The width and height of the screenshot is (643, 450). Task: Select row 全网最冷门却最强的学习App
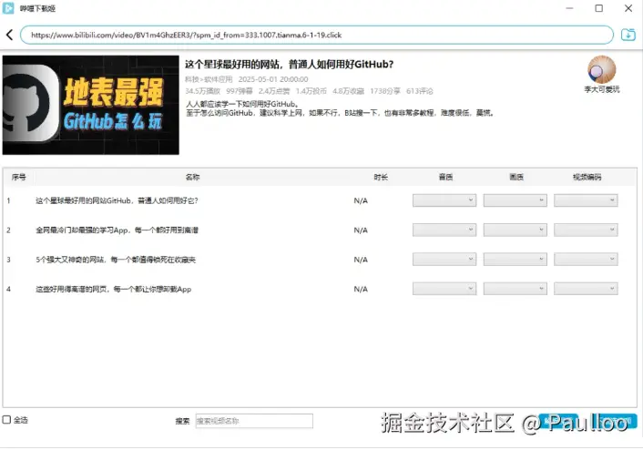coord(320,230)
